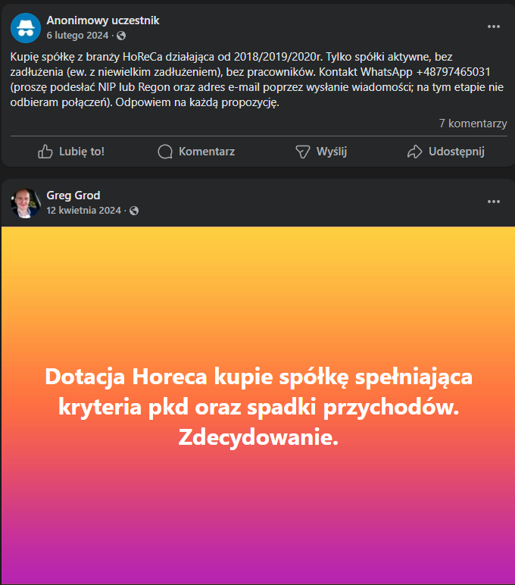
Task: Show the "7 komentarzy" comments list
Action: click(473, 124)
